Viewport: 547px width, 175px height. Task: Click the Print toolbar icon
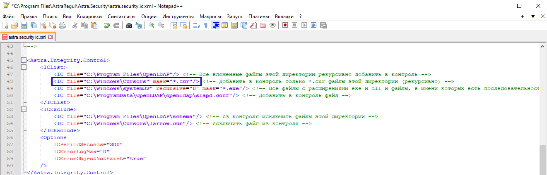point(62,25)
